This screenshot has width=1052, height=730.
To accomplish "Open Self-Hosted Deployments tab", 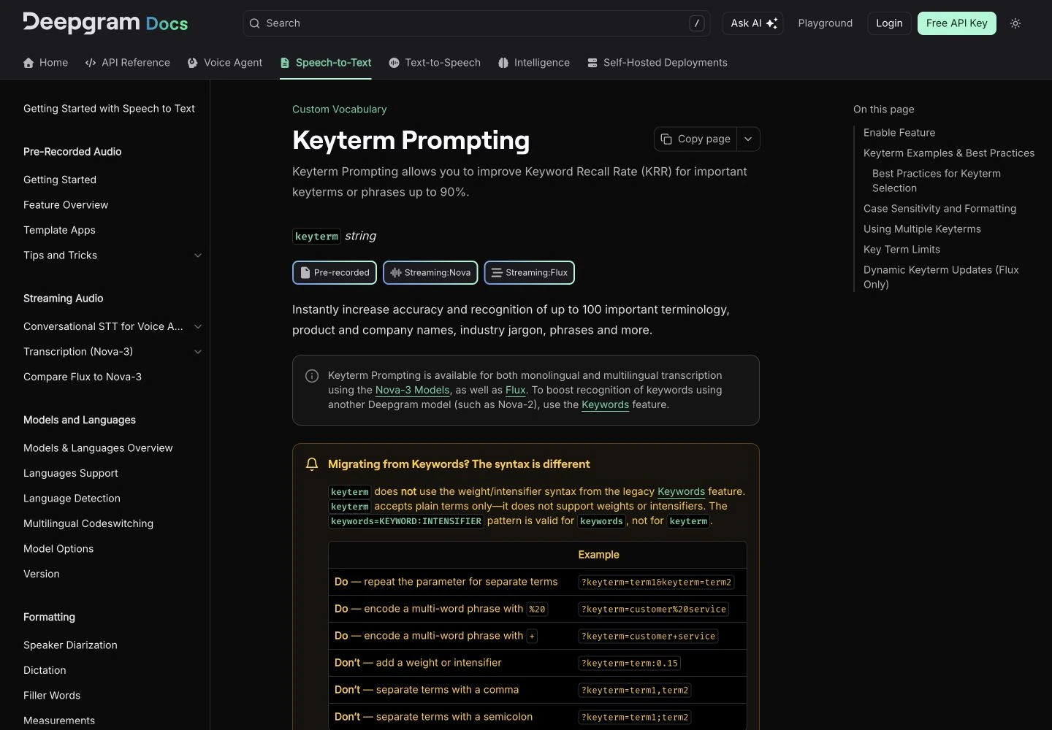I will [x=657, y=63].
